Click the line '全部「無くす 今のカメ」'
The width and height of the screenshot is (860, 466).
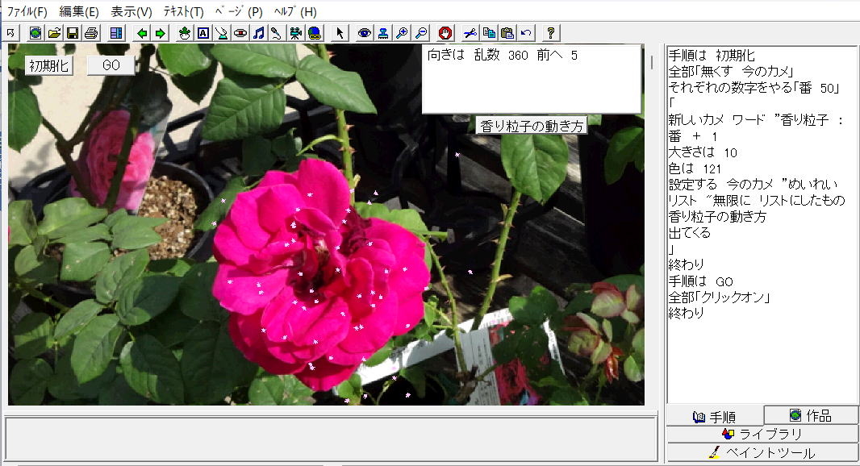tap(731, 71)
